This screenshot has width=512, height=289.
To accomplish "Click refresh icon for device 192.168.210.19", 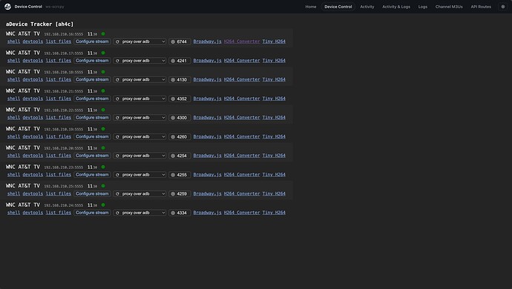I will [x=117, y=136].
